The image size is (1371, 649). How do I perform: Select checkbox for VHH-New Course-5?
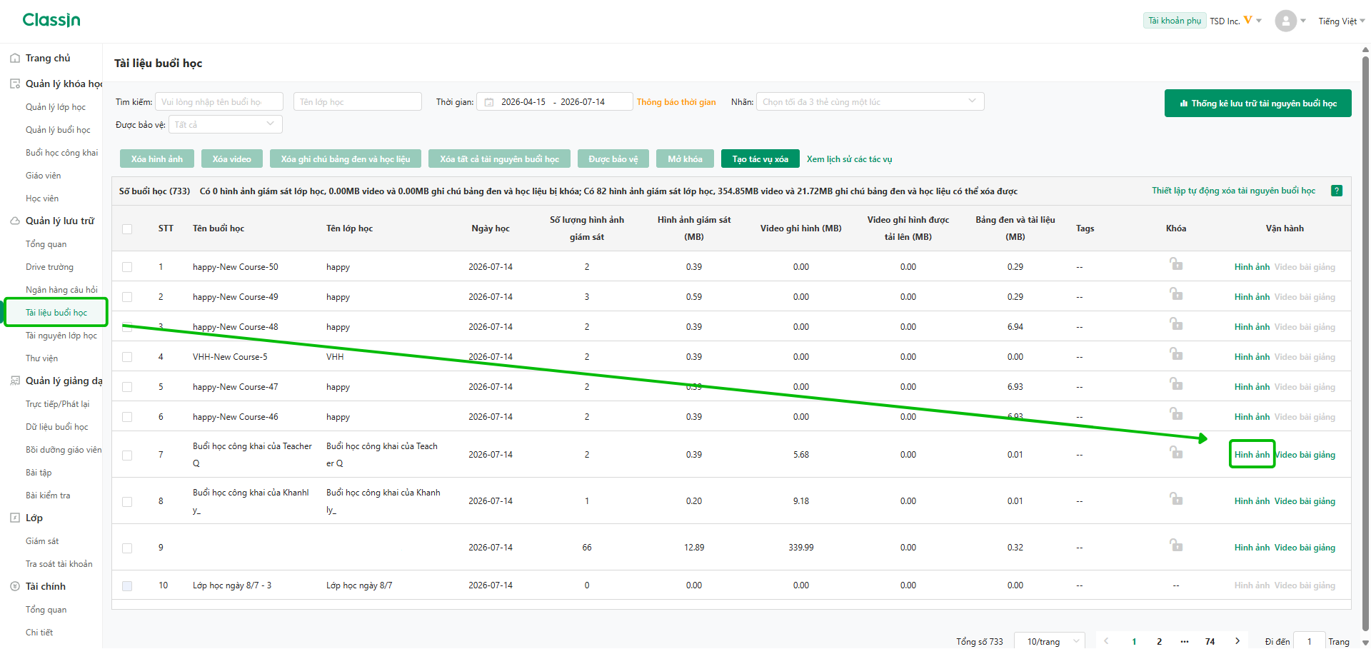pos(127,357)
